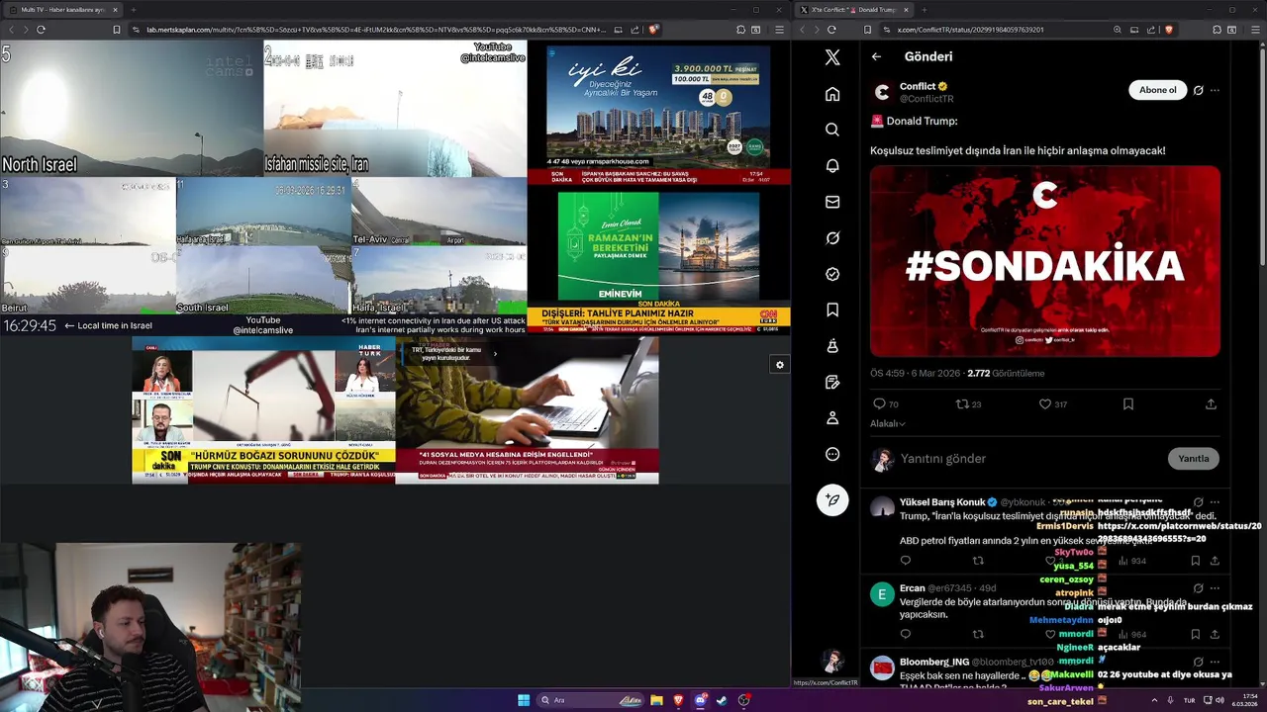Open Grok icon in X sidebar
Image resolution: width=1267 pixels, height=712 pixels.
coord(832,238)
